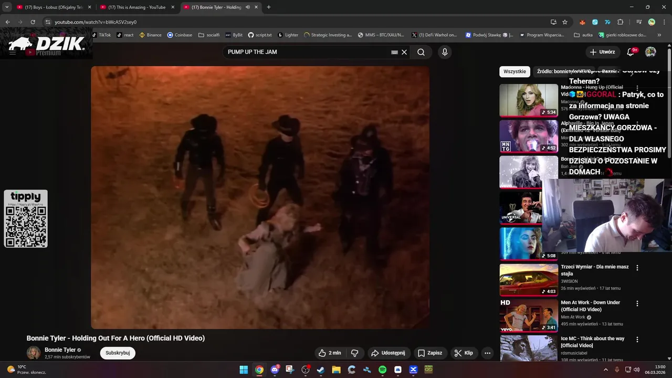Click the search magnifier button
672x378 pixels.
(x=421, y=52)
